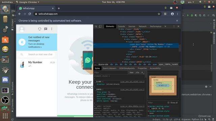Screen dimensions: 216x121
Task: Open WhatsApp status circle icon
Action: (40, 29)
